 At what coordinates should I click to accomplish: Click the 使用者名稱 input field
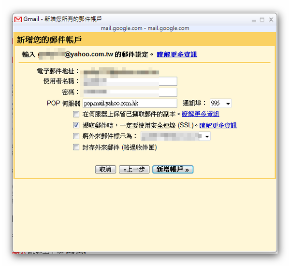130,81
